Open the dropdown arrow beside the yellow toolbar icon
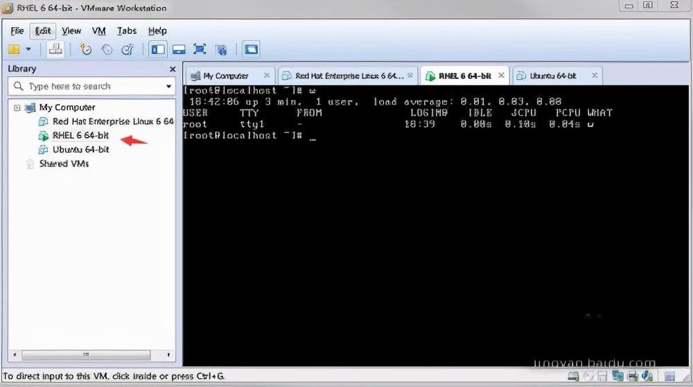The image size is (693, 387). pyautogui.click(x=28, y=49)
